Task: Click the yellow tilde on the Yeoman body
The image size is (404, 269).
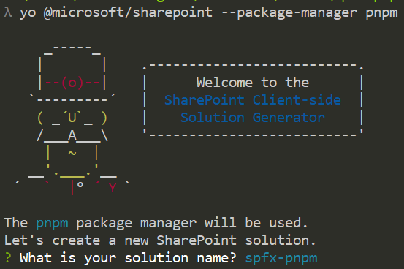Action: (72, 154)
